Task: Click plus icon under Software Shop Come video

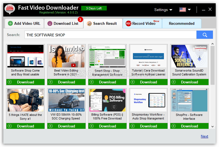Action: 10,82
